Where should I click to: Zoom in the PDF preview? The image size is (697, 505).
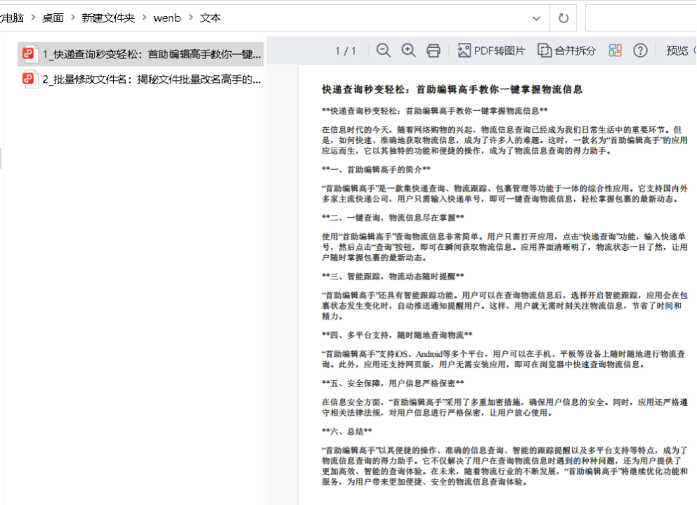408,51
